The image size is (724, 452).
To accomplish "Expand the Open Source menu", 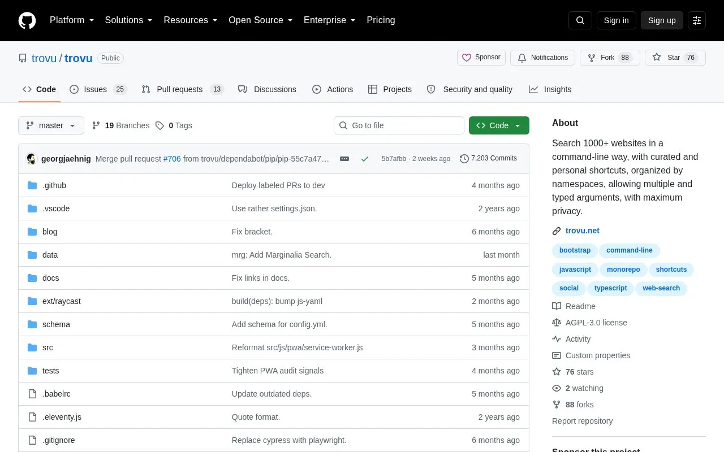I will (x=261, y=20).
